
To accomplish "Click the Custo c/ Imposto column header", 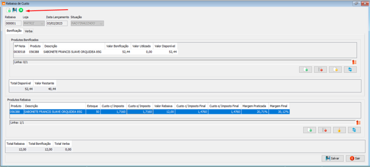I will pos(113,106).
